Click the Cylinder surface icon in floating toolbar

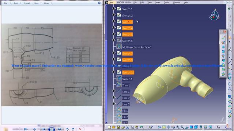coord(223,52)
